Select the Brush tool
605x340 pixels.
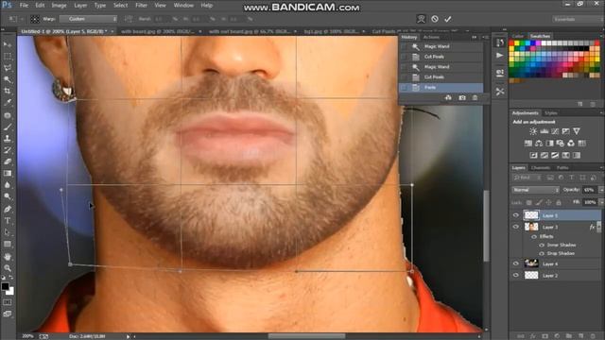(x=8, y=127)
